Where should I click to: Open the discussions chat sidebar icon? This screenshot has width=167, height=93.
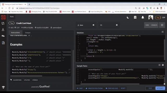[3, 36]
